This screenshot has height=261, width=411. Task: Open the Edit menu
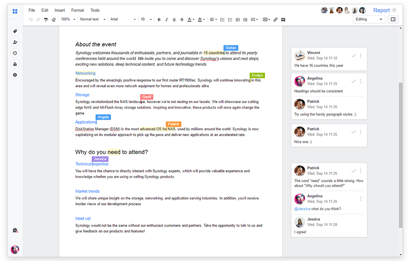(x=45, y=10)
